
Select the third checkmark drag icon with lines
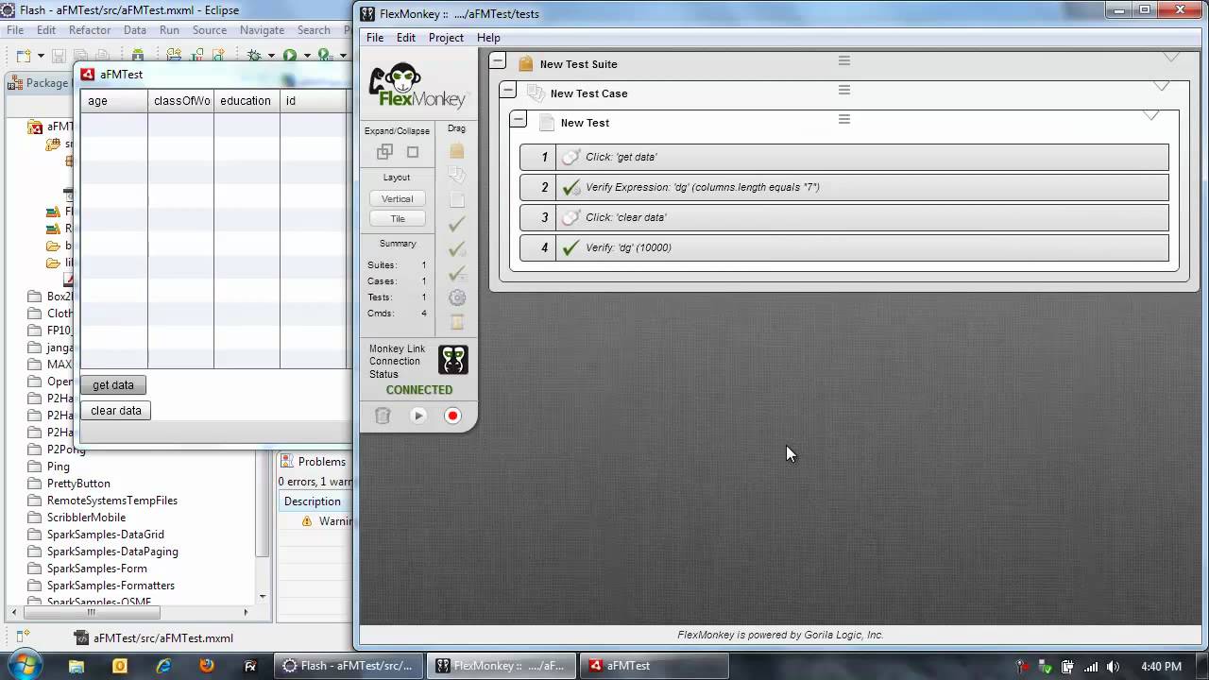click(457, 273)
